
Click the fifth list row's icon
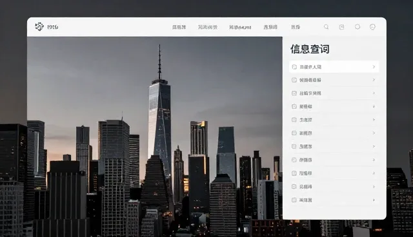click(x=294, y=120)
